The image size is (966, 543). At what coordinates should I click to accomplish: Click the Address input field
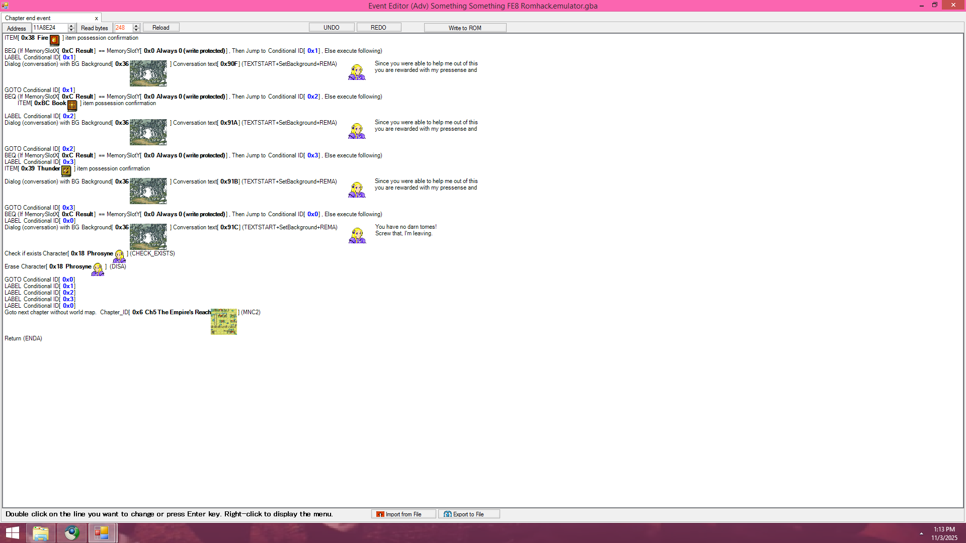(49, 28)
